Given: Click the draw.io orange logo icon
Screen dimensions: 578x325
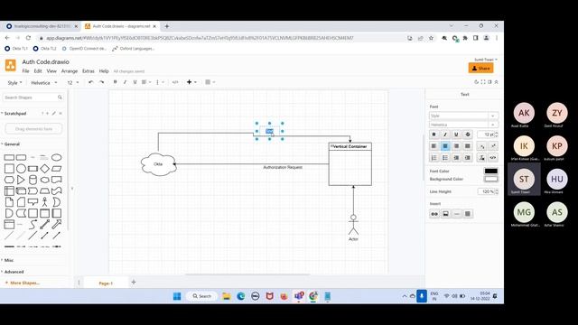Looking at the screenshot, I should 10,65.
